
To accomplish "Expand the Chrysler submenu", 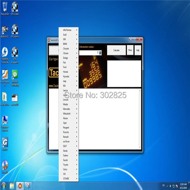I will [69, 48].
